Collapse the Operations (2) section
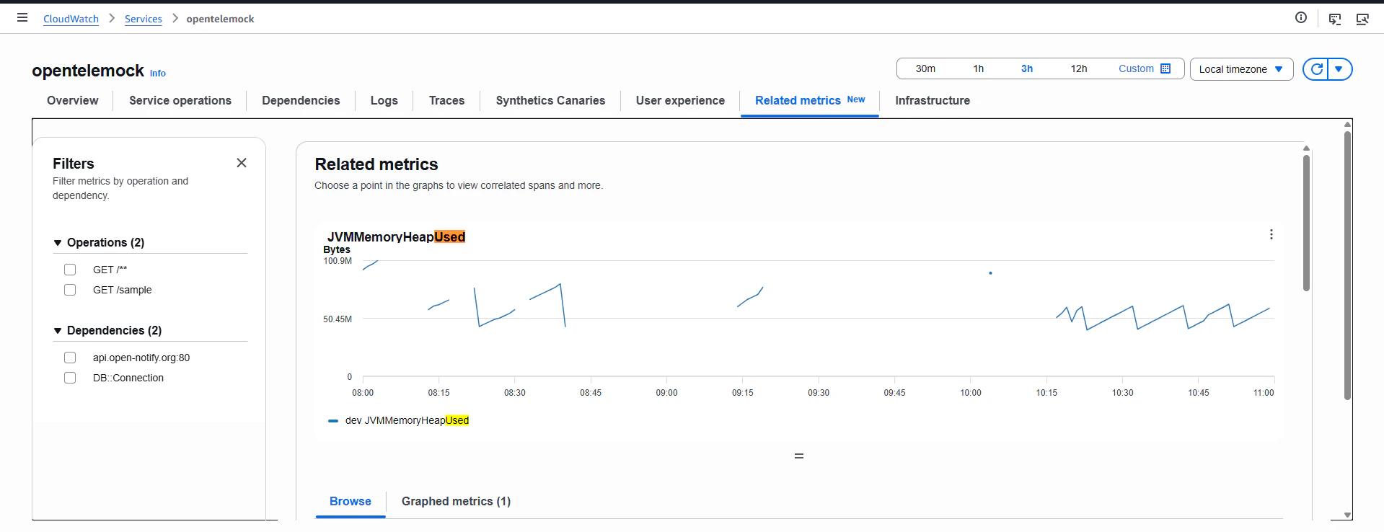Screen dimensions: 1384x532 click(99, 242)
